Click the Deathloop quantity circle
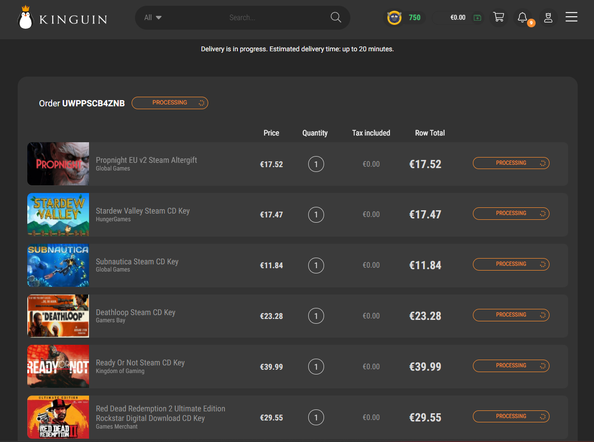 316,316
